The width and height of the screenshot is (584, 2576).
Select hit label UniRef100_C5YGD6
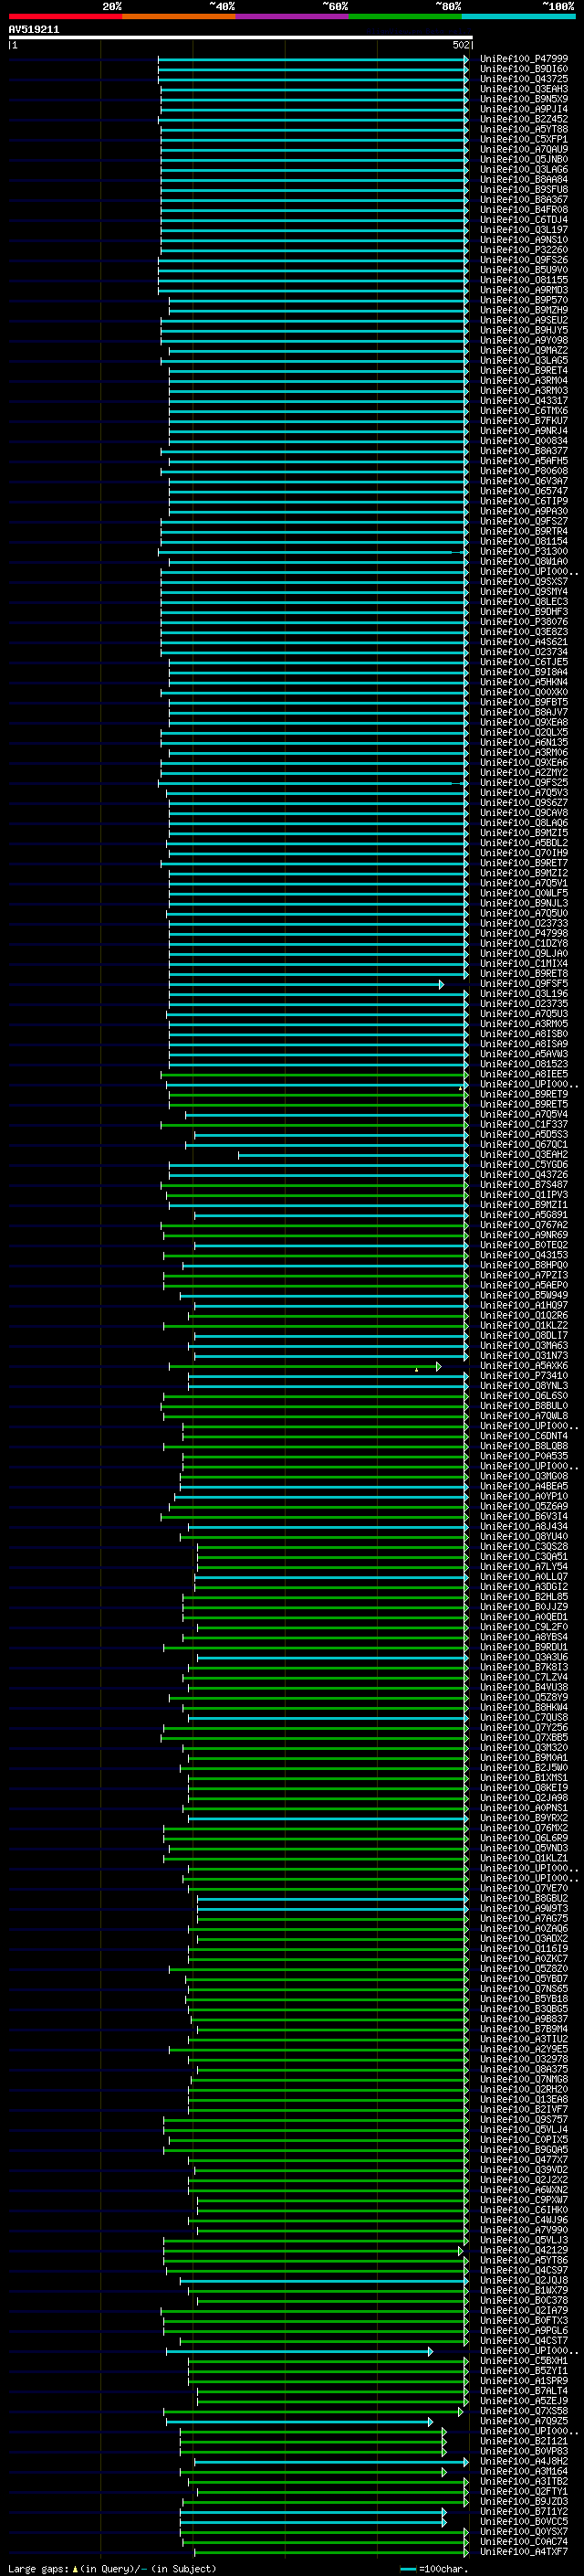coord(524,1165)
